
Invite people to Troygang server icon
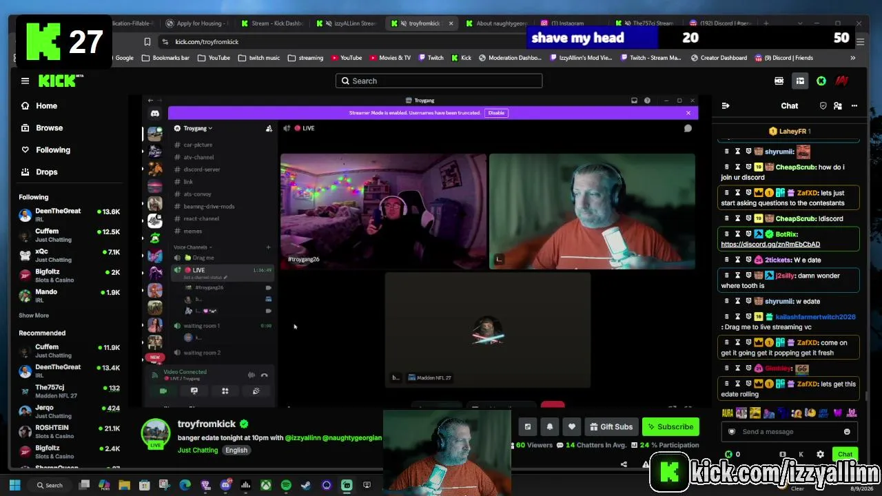(x=269, y=128)
